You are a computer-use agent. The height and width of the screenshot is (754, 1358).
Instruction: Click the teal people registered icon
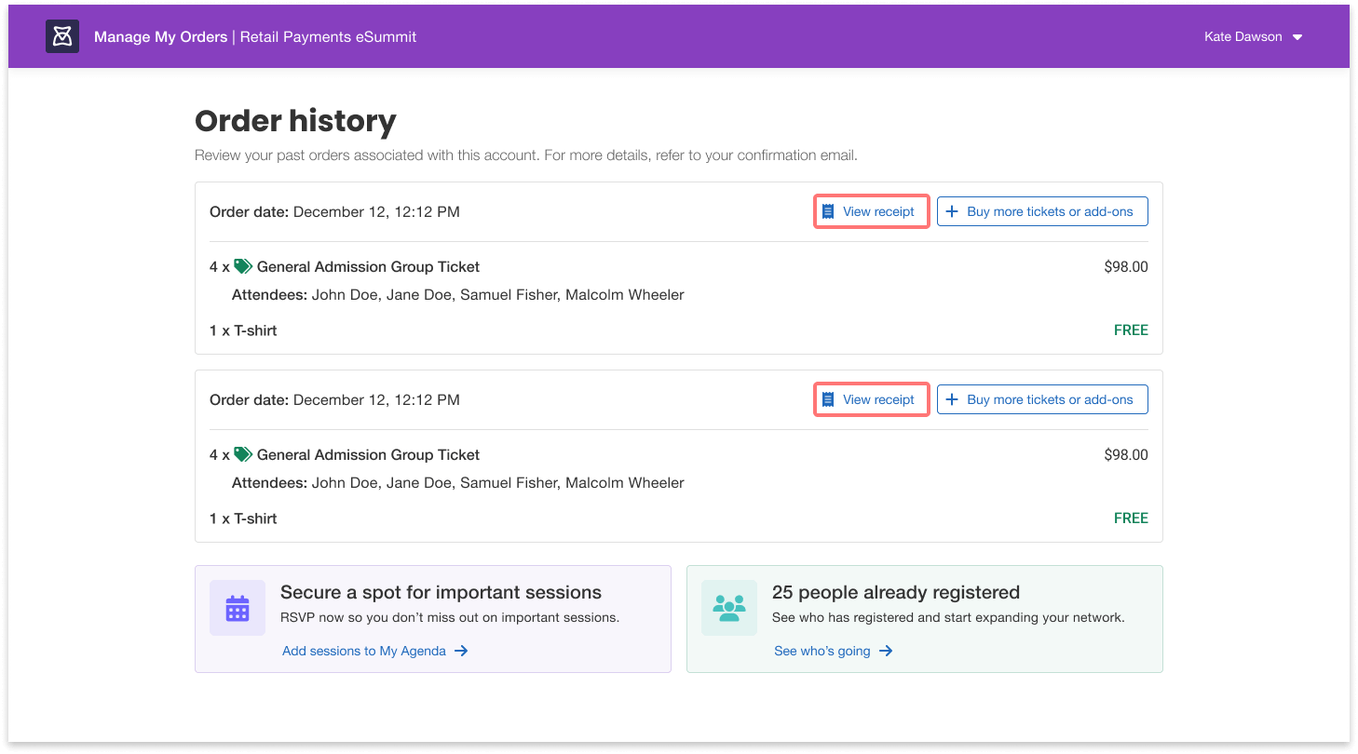[729, 608]
